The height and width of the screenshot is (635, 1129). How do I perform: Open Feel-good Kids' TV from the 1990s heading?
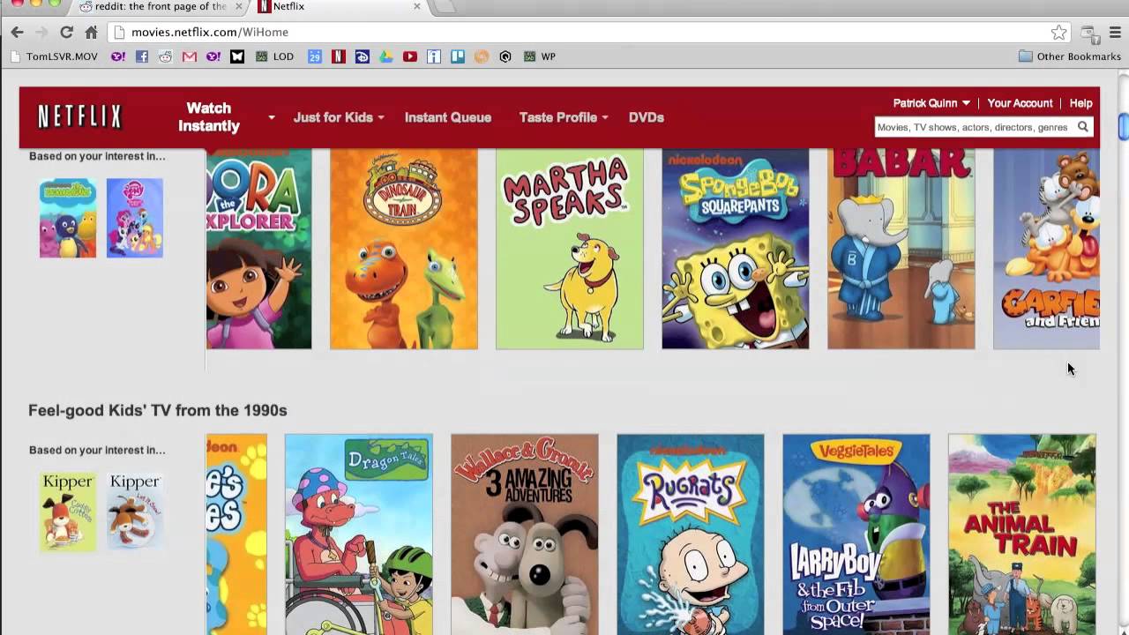[x=158, y=410]
